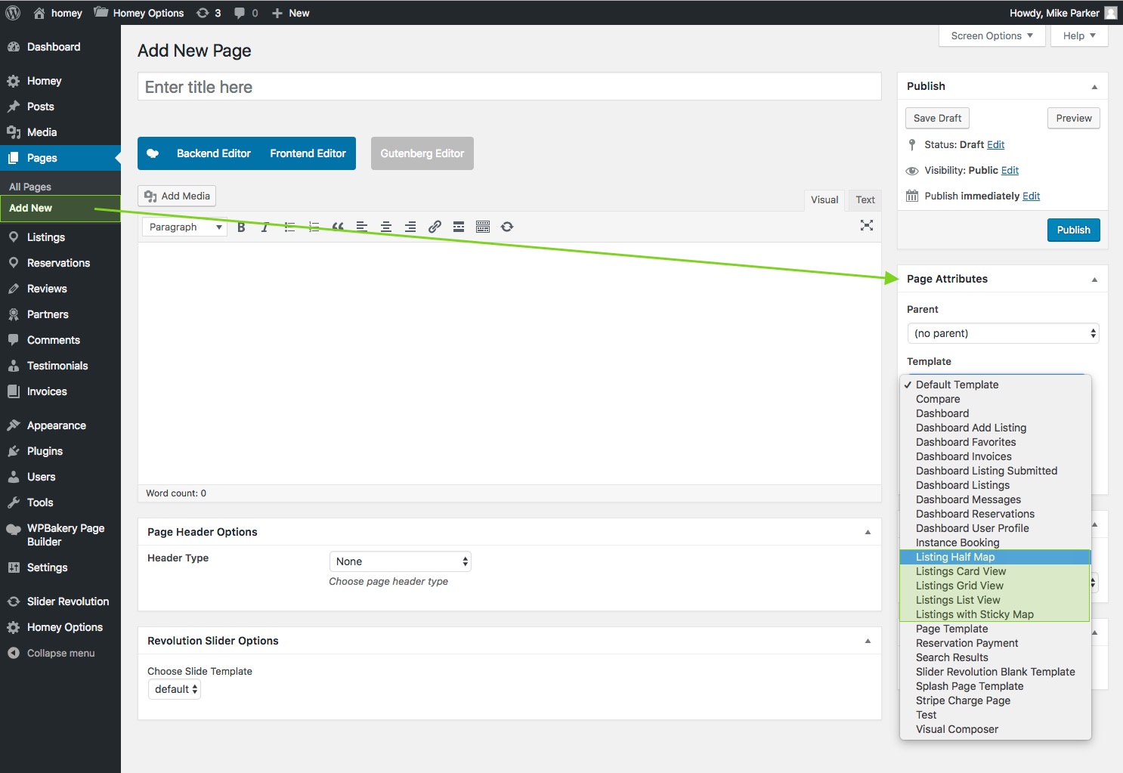Click the Enter title here field

(509, 87)
